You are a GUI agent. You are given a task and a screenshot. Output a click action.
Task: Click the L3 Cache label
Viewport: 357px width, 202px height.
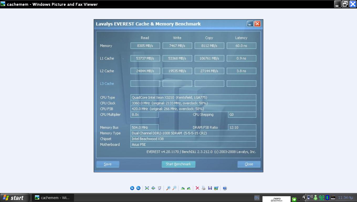(x=107, y=84)
